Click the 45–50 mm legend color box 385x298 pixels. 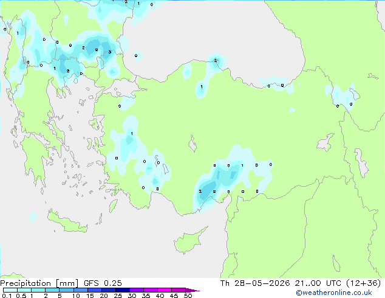[x=179, y=290]
